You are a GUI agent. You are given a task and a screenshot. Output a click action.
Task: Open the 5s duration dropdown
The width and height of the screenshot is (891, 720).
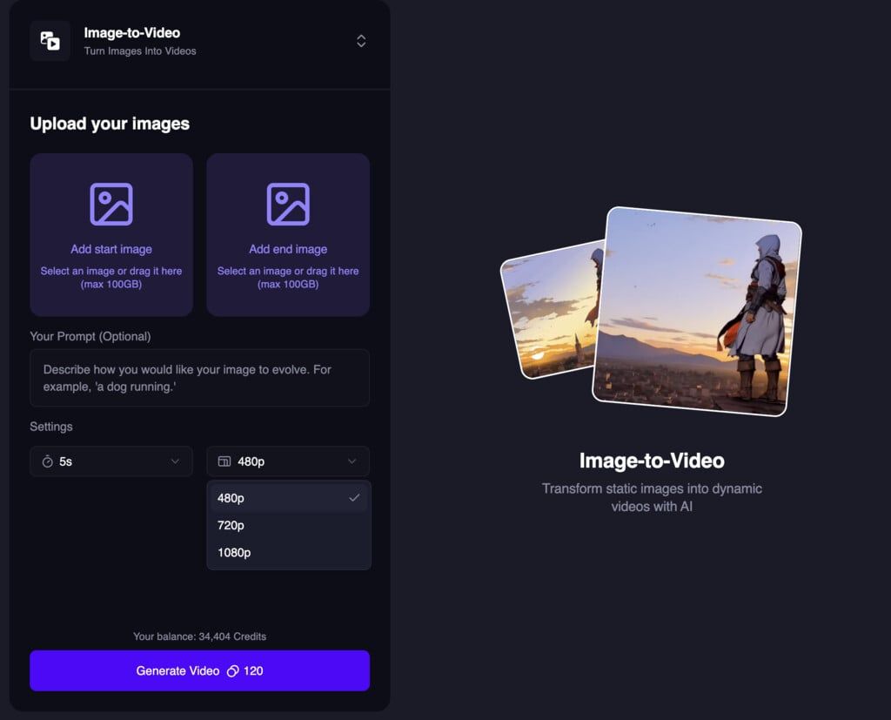pyautogui.click(x=111, y=461)
